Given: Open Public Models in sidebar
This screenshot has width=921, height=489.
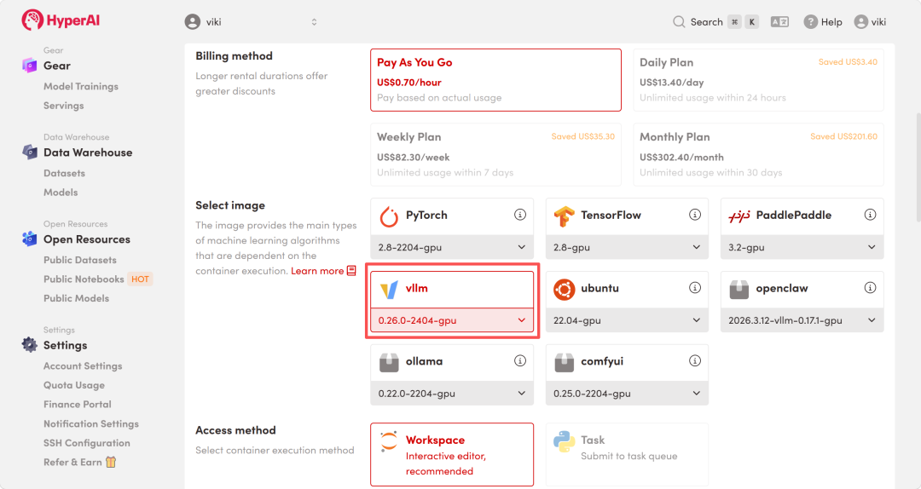Looking at the screenshot, I should pyautogui.click(x=77, y=298).
